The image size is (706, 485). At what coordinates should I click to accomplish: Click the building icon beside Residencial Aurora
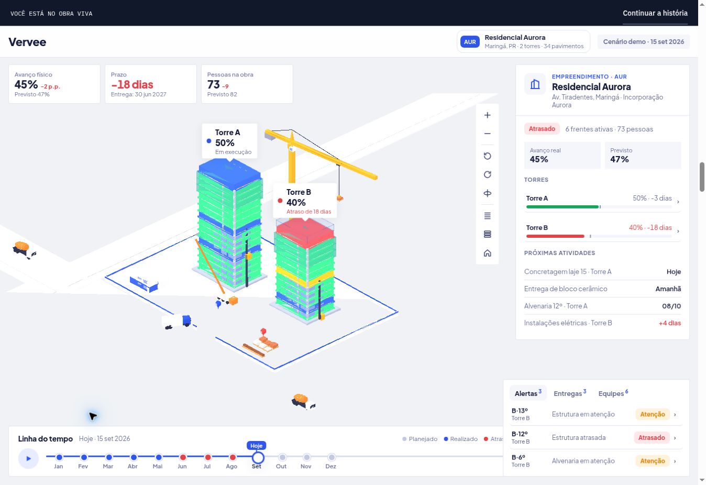click(x=535, y=84)
